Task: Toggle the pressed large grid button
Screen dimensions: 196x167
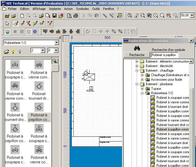Action: tap(29, 31)
